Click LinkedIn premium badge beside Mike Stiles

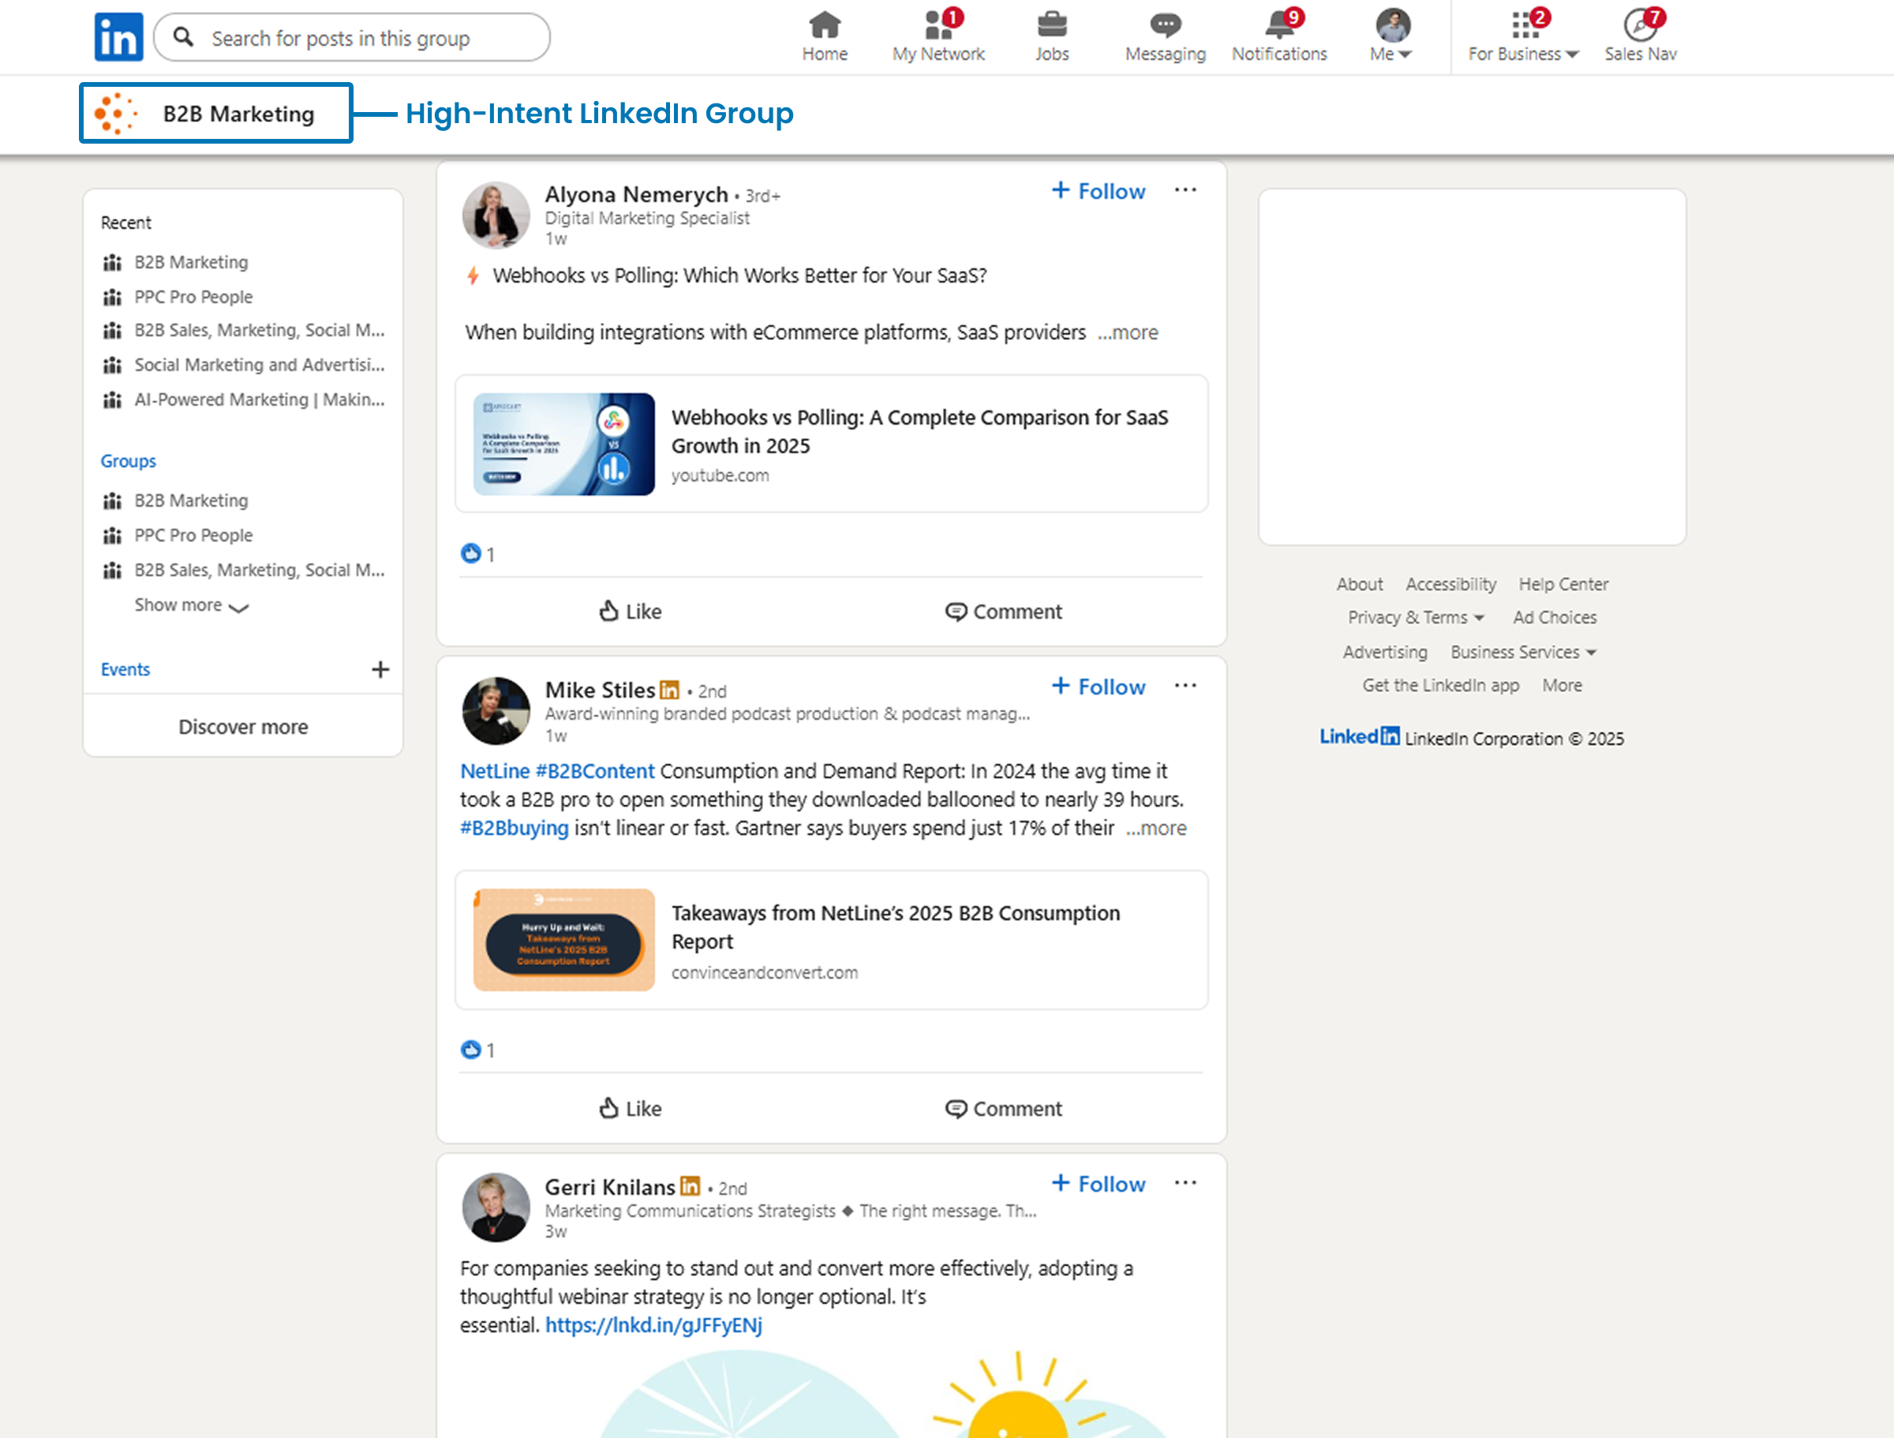[x=669, y=690]
